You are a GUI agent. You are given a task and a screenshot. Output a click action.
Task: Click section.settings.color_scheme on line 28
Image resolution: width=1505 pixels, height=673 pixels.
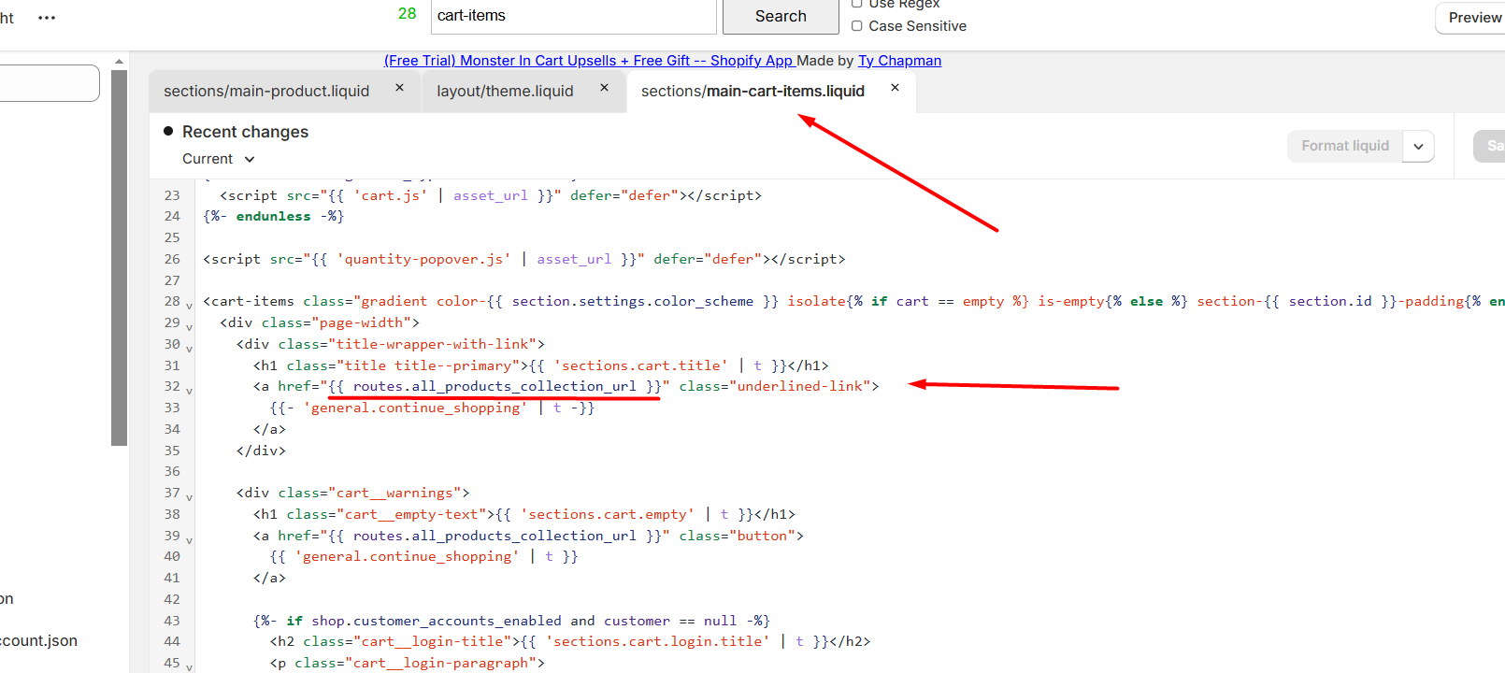point(632,301)
